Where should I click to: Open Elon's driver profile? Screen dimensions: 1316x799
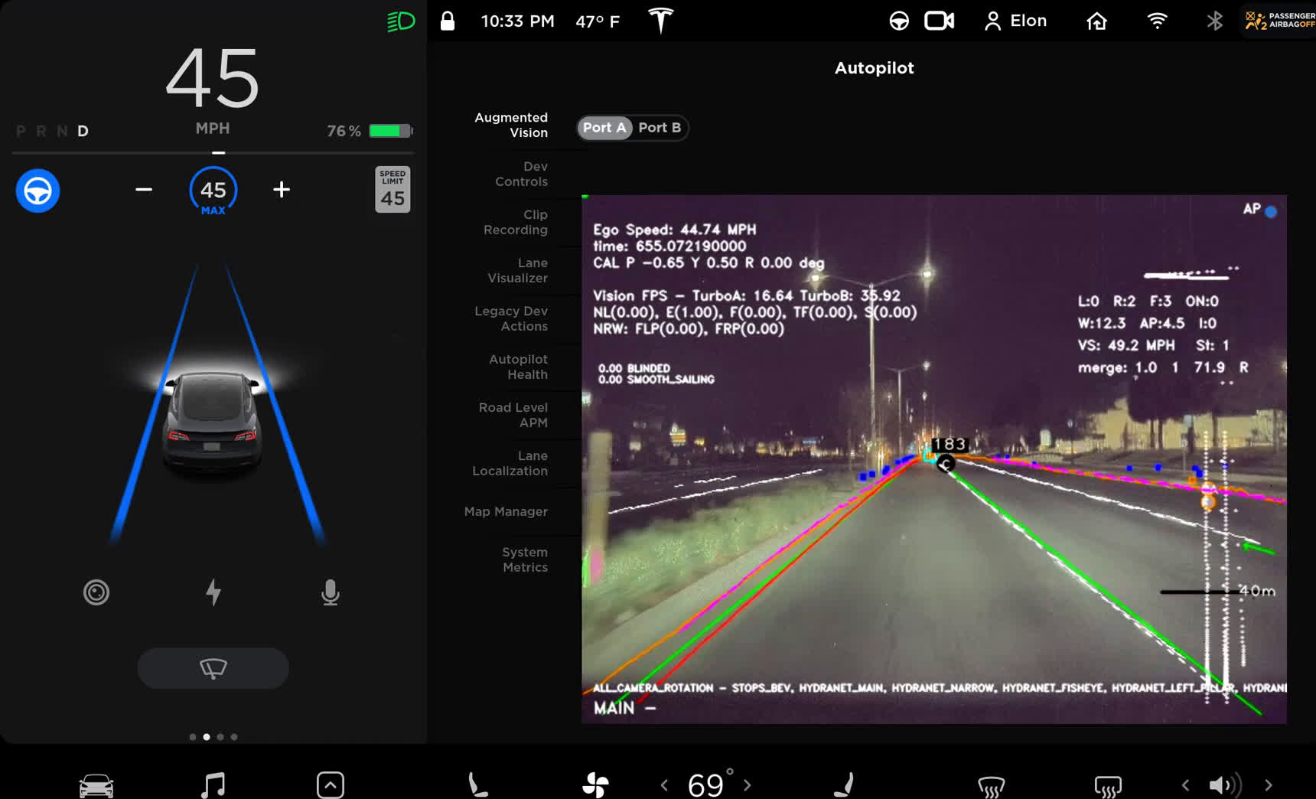1015,21
